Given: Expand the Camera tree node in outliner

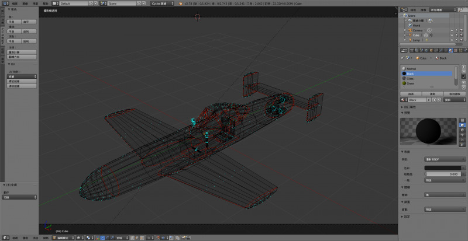Looking at the screenshot, I should click(x=405, y=30).
